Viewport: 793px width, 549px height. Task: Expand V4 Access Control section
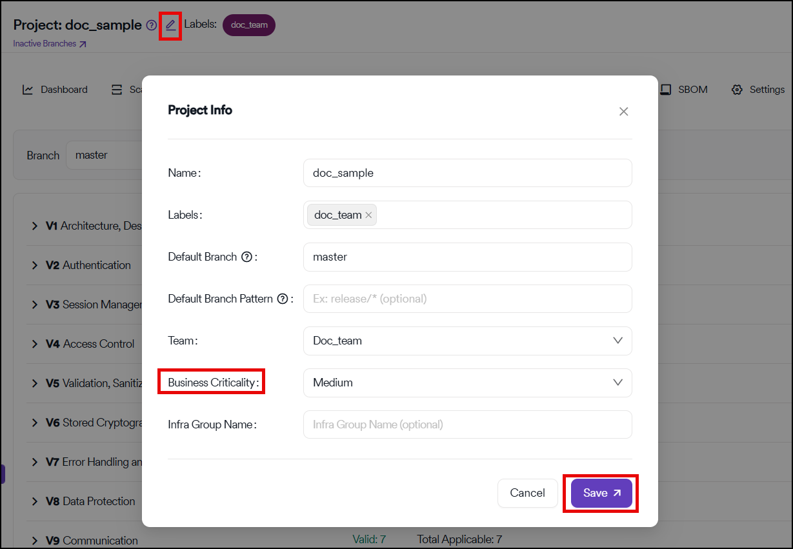pos(35,344)
